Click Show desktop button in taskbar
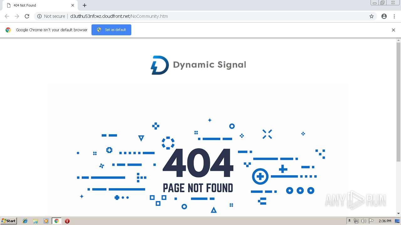 point(398,221)
